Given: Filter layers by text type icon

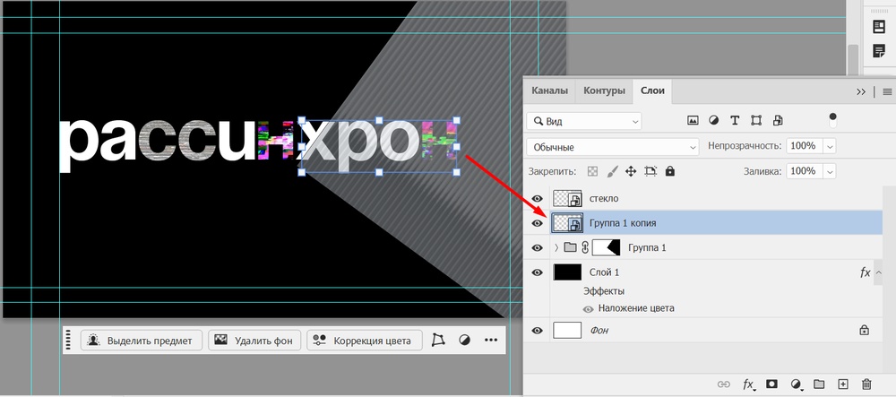Looking at the screenshot, I should click(735, 120).
